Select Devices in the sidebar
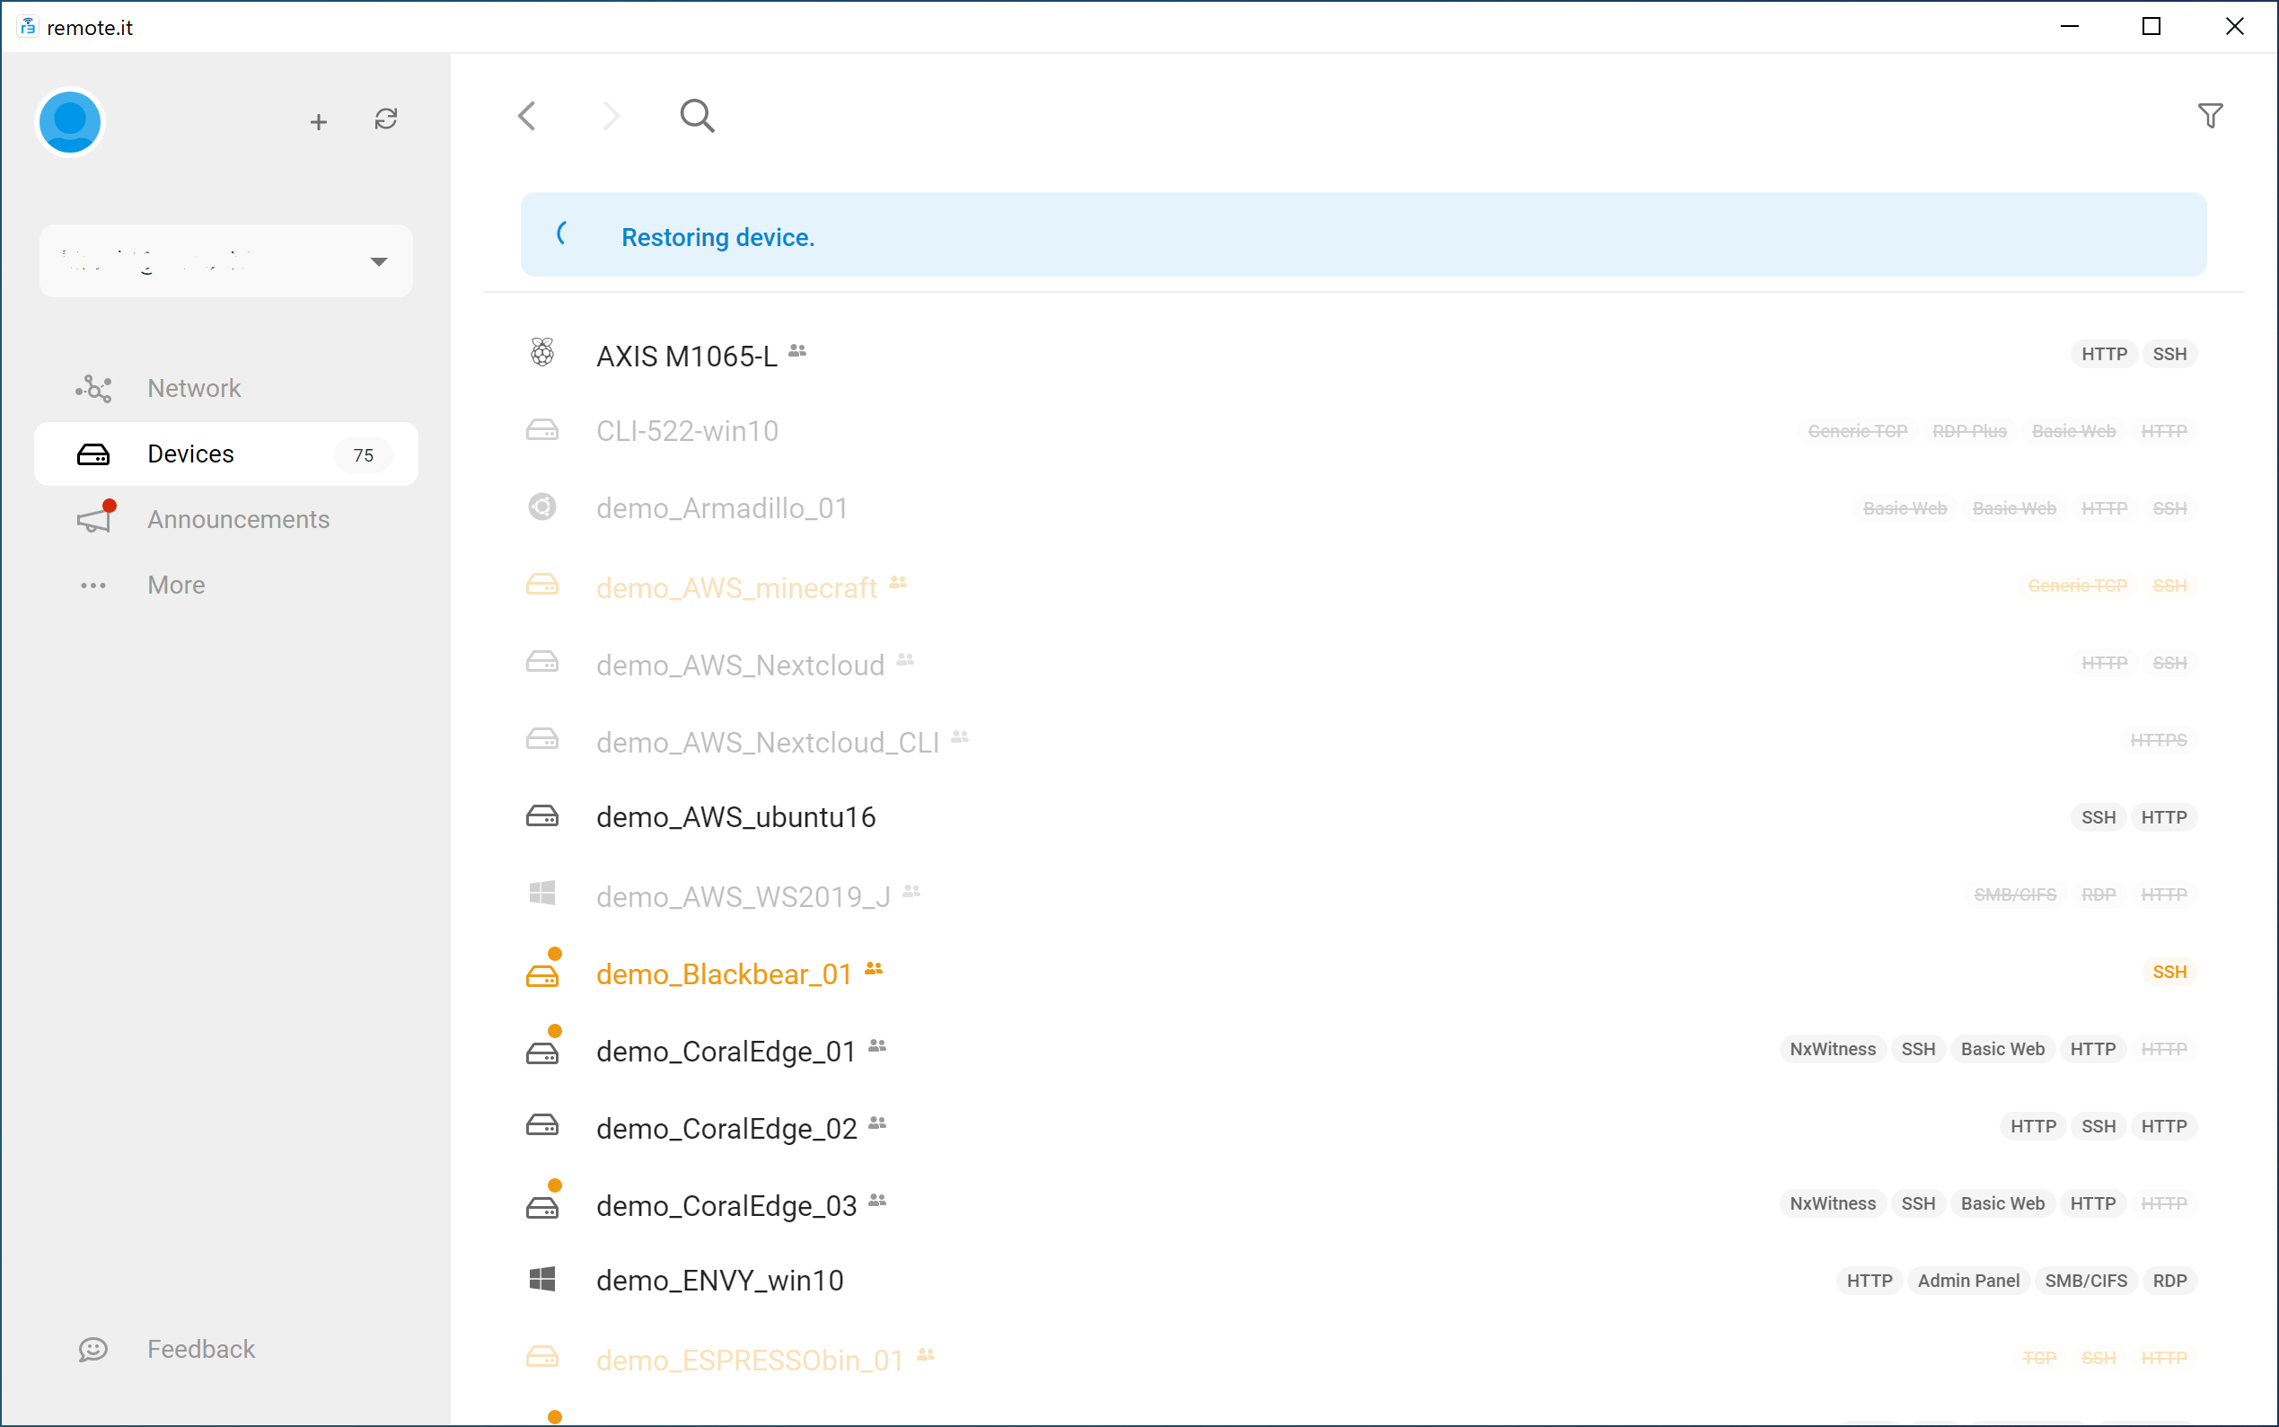This screenshot has width=2279, height=1427. pos(226,454)
